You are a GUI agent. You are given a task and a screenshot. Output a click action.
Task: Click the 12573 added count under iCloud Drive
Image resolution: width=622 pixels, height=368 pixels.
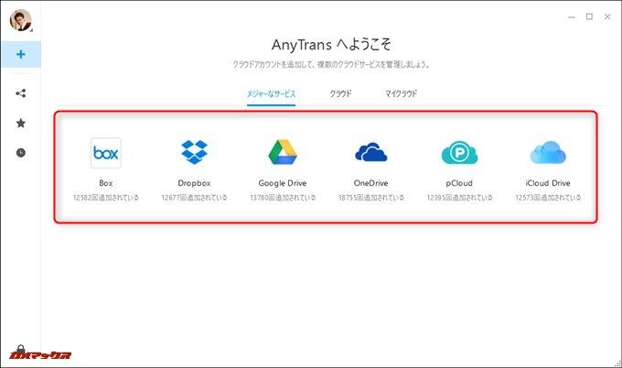pyautogui.click(x=548, y=198)
